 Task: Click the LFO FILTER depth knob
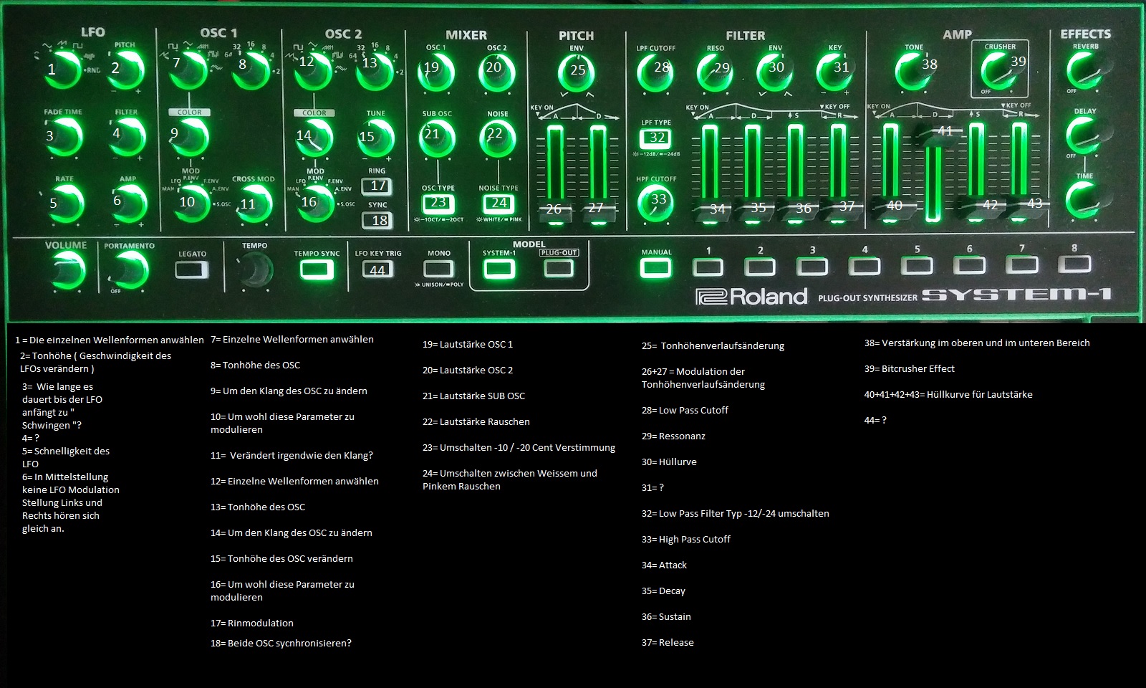(x=126, y=136)
